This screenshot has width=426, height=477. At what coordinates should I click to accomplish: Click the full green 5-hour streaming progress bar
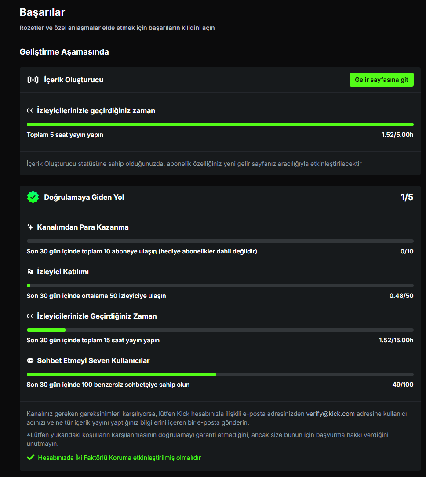coord(220,125)
